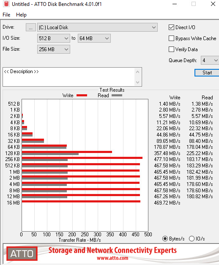Viewport: 219px width, 265px height.
Task: Click the 'Test Results' heading
Action: tap(112, 90)
